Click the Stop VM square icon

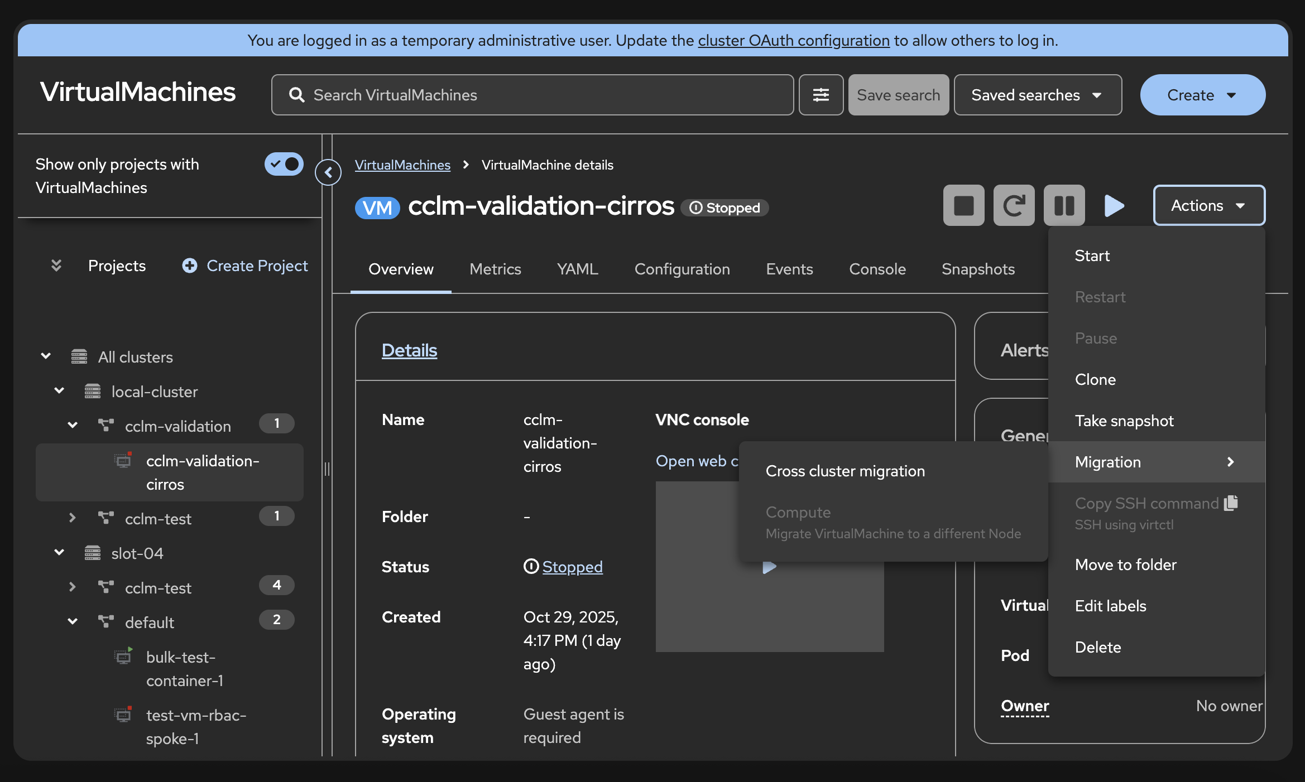tap(963, 205)
